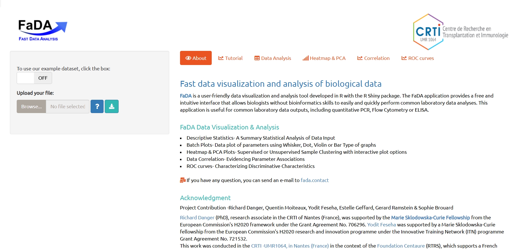514x249 pixels.
Task: Open the fada.contact email link
Action: tap(314, 180)
